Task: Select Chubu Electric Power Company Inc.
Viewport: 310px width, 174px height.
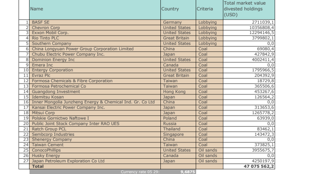Action: pyautogui.click(x=95, y=54)
